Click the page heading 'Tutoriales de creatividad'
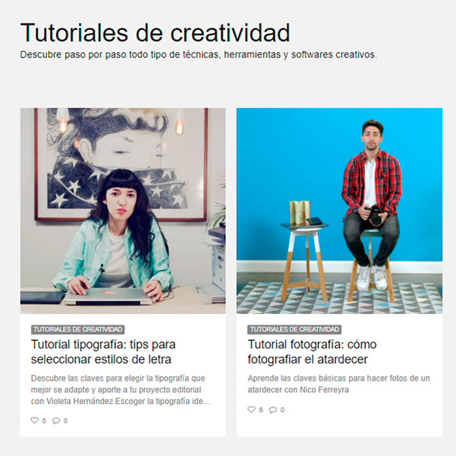Screen dimensions: 456x456 pyautogui.click(x=155, y=33)
